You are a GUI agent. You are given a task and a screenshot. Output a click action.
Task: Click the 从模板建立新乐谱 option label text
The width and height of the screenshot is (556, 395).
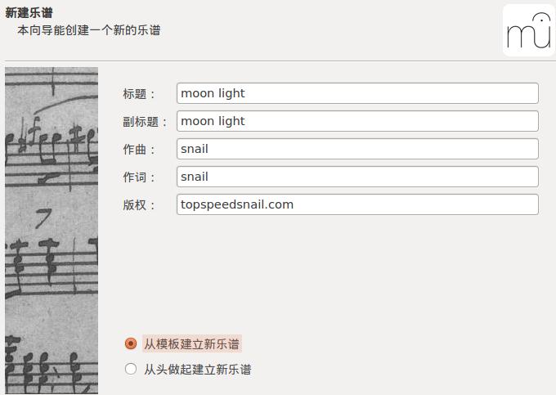click(x=191, y=343)
